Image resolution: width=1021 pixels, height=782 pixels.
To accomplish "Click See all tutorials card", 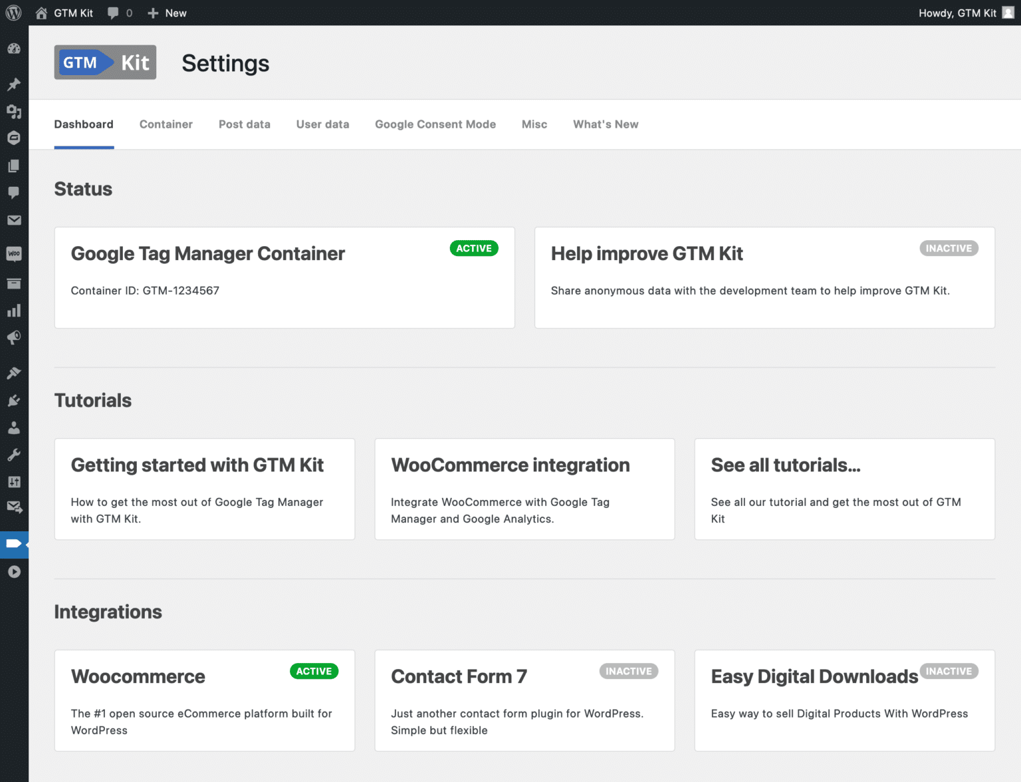I will pyautogui.click(x=844, y=489).
